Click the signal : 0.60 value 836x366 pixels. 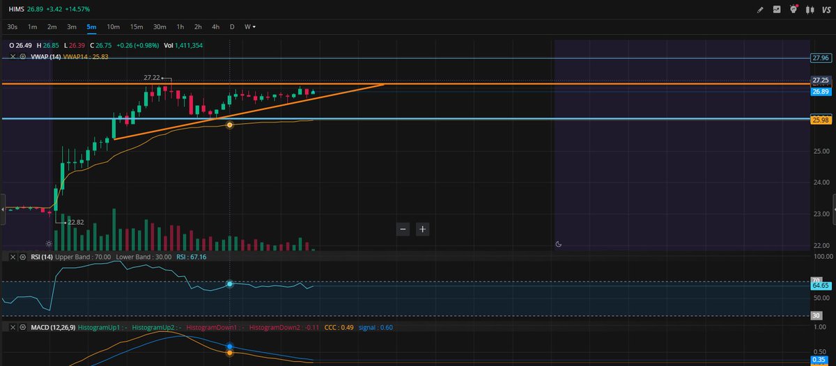(x=376, y=326)
